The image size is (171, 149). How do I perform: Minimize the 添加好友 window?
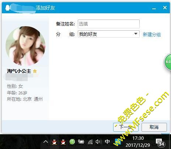pos(154,8)
